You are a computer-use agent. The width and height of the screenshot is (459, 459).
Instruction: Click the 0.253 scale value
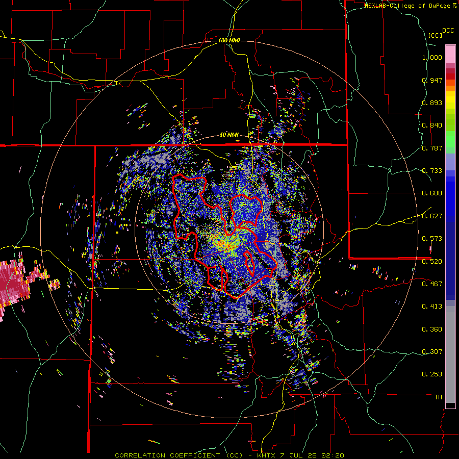point(432,374)
